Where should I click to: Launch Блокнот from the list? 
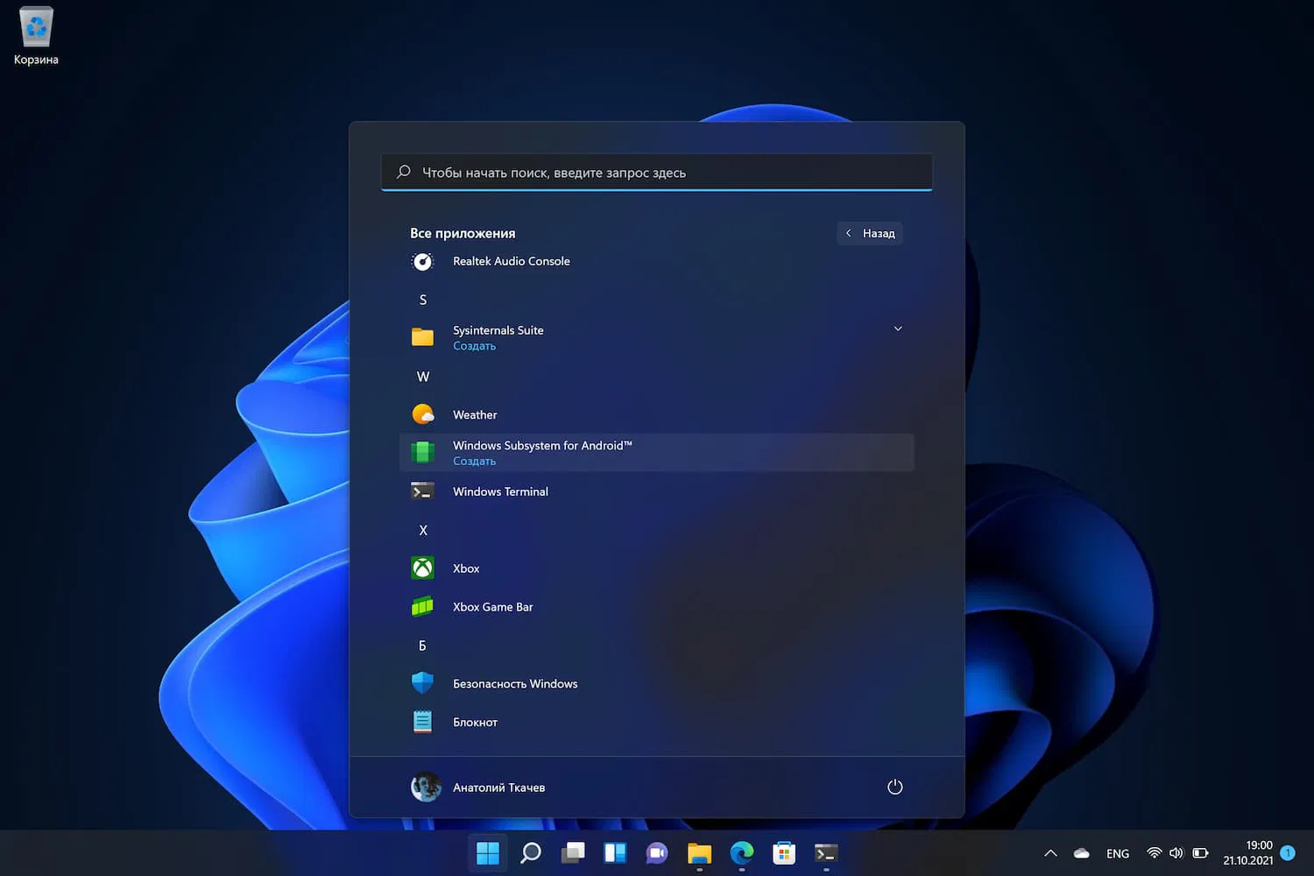coord(475,723)
